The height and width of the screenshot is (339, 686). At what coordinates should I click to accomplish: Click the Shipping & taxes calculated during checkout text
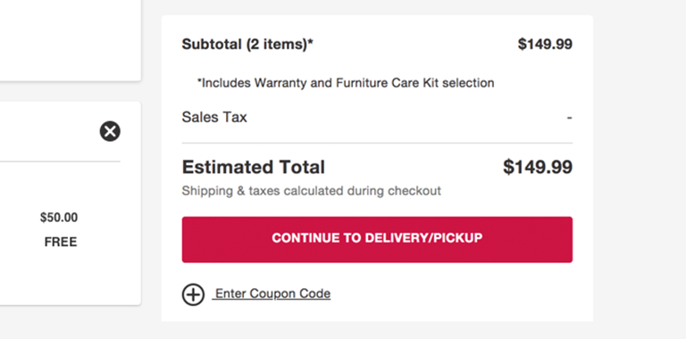tap(312, 191)
